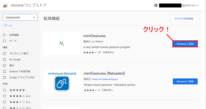Click the star rating of miniGestures (167)

[90, 53]
